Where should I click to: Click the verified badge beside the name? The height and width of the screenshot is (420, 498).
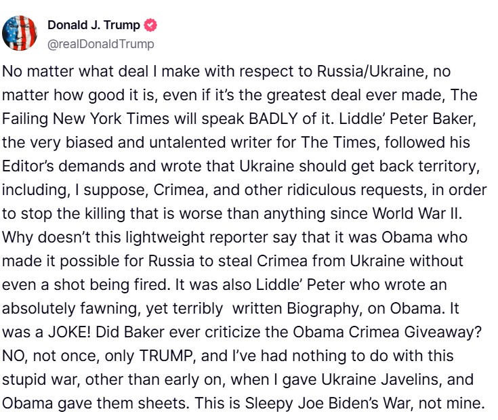point(152,26)
